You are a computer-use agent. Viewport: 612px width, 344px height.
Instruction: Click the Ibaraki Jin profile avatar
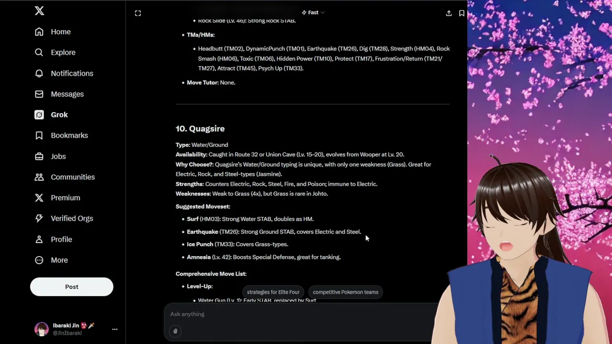click(x=42, y=329)
